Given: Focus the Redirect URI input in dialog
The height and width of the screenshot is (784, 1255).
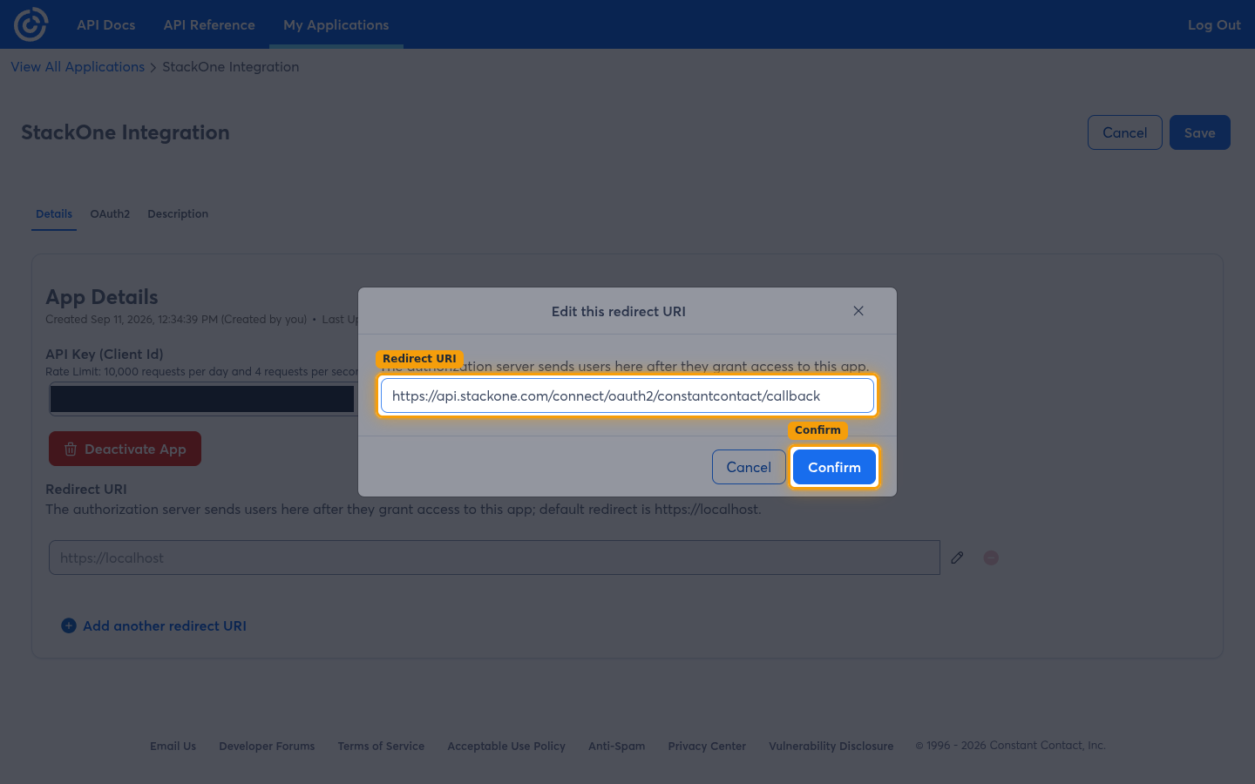Looking at the screenshot, I should 627,395.
